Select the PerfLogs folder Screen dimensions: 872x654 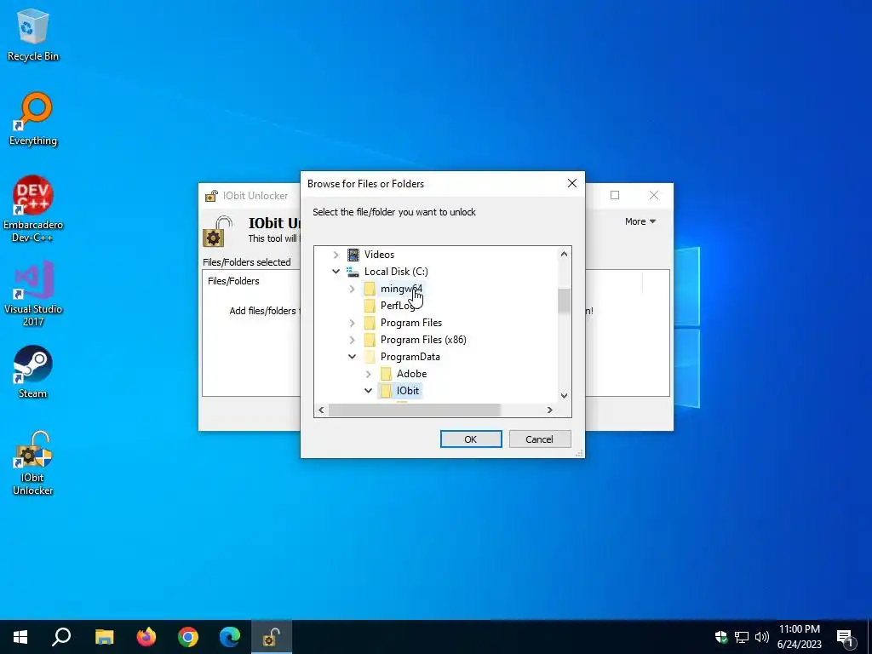click(397, 306)
